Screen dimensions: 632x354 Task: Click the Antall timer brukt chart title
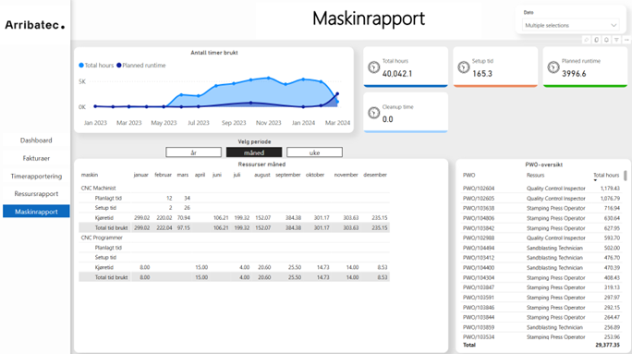coord(214,53)
